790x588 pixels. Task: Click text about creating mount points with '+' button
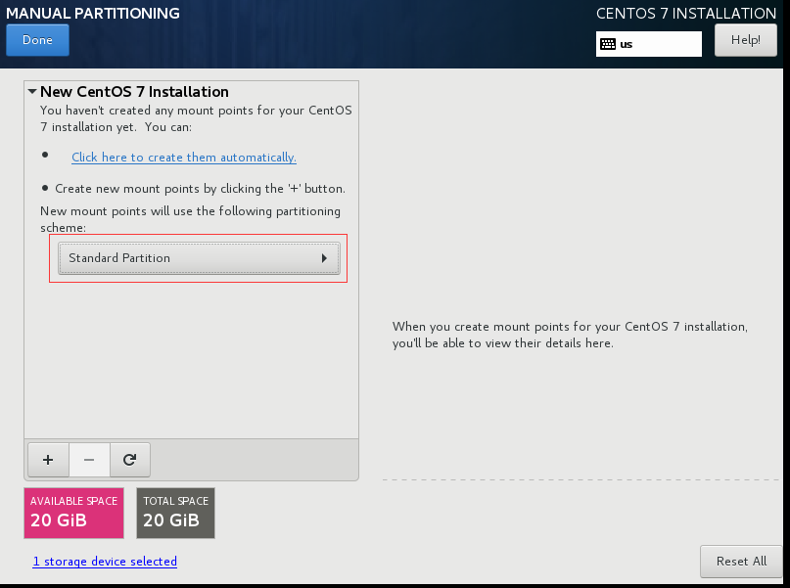click(200, 189)
